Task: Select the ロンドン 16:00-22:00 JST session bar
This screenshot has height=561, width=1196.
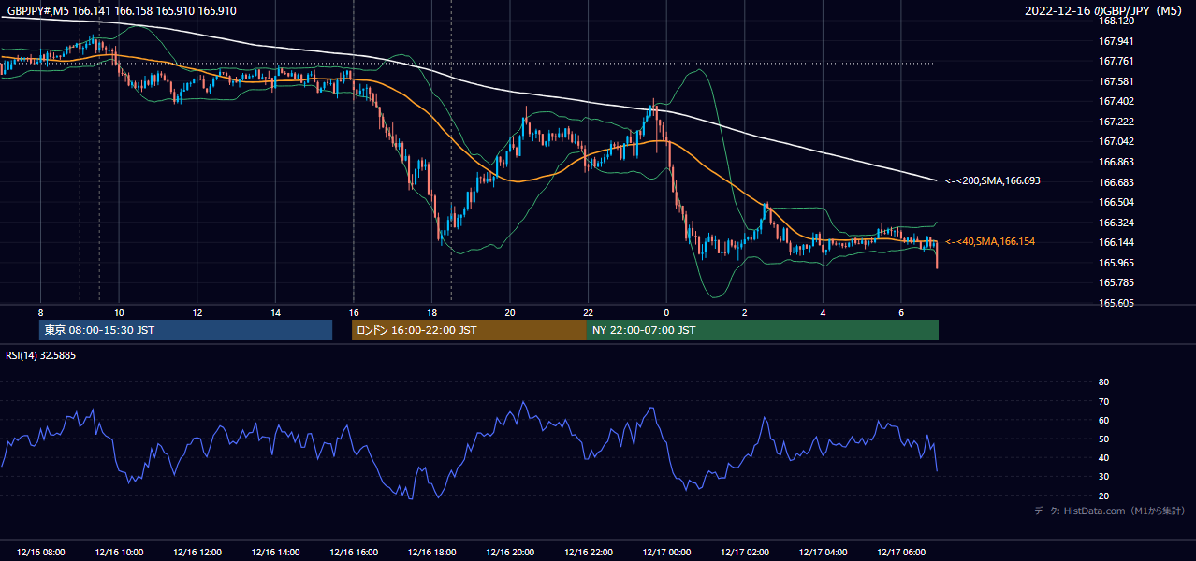Action: [469, 330]
